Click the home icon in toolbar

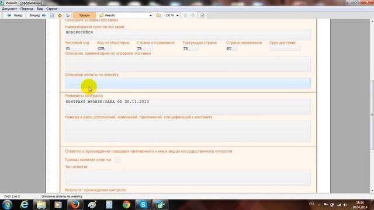click(x=60, y=16)
